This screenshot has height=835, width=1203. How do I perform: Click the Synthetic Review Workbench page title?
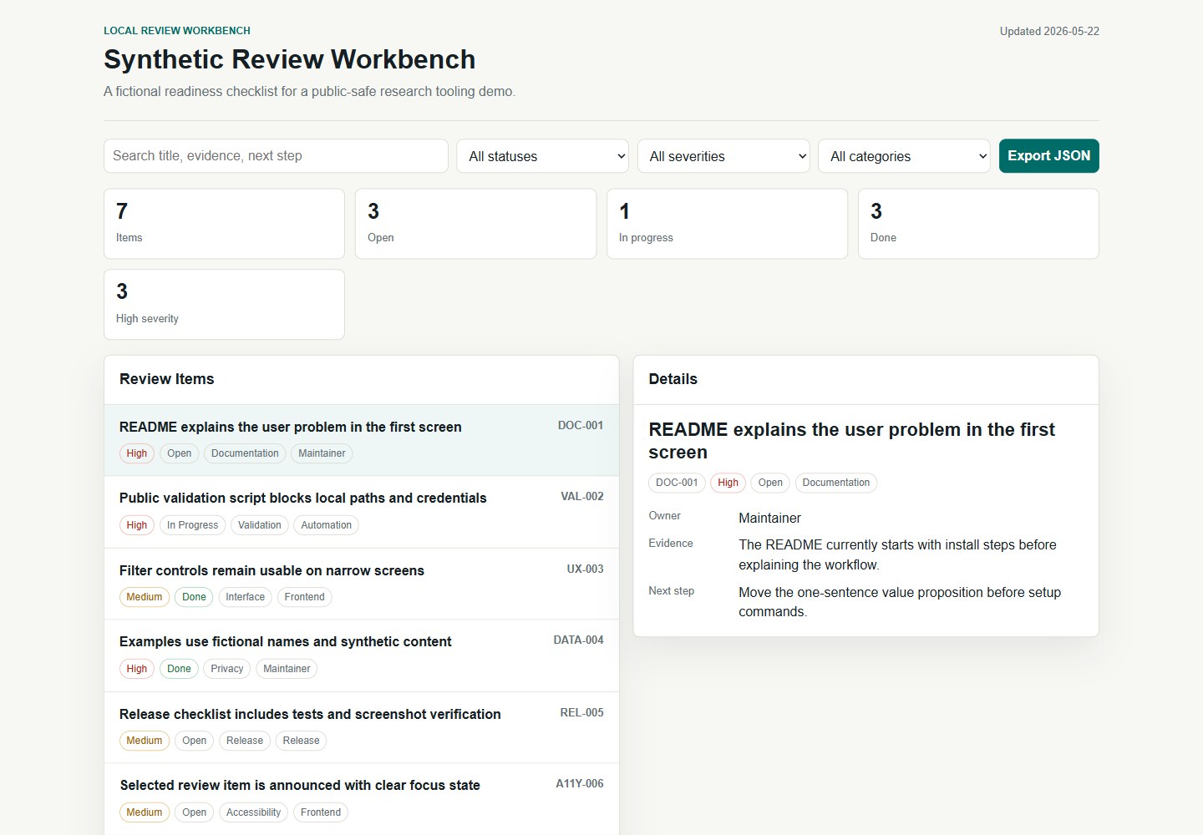pyautogui.click(x=290, y=59)
